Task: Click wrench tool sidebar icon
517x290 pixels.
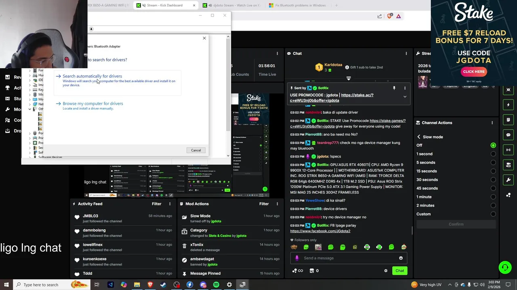Action: 509,180
